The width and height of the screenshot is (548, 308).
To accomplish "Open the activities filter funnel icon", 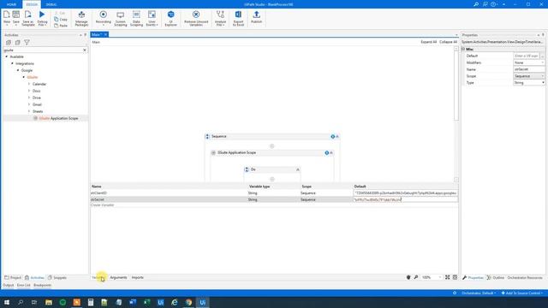I will 27,43.
